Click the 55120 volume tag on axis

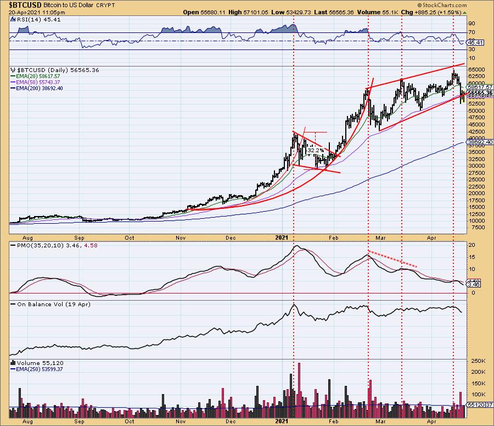coord(476,405)
